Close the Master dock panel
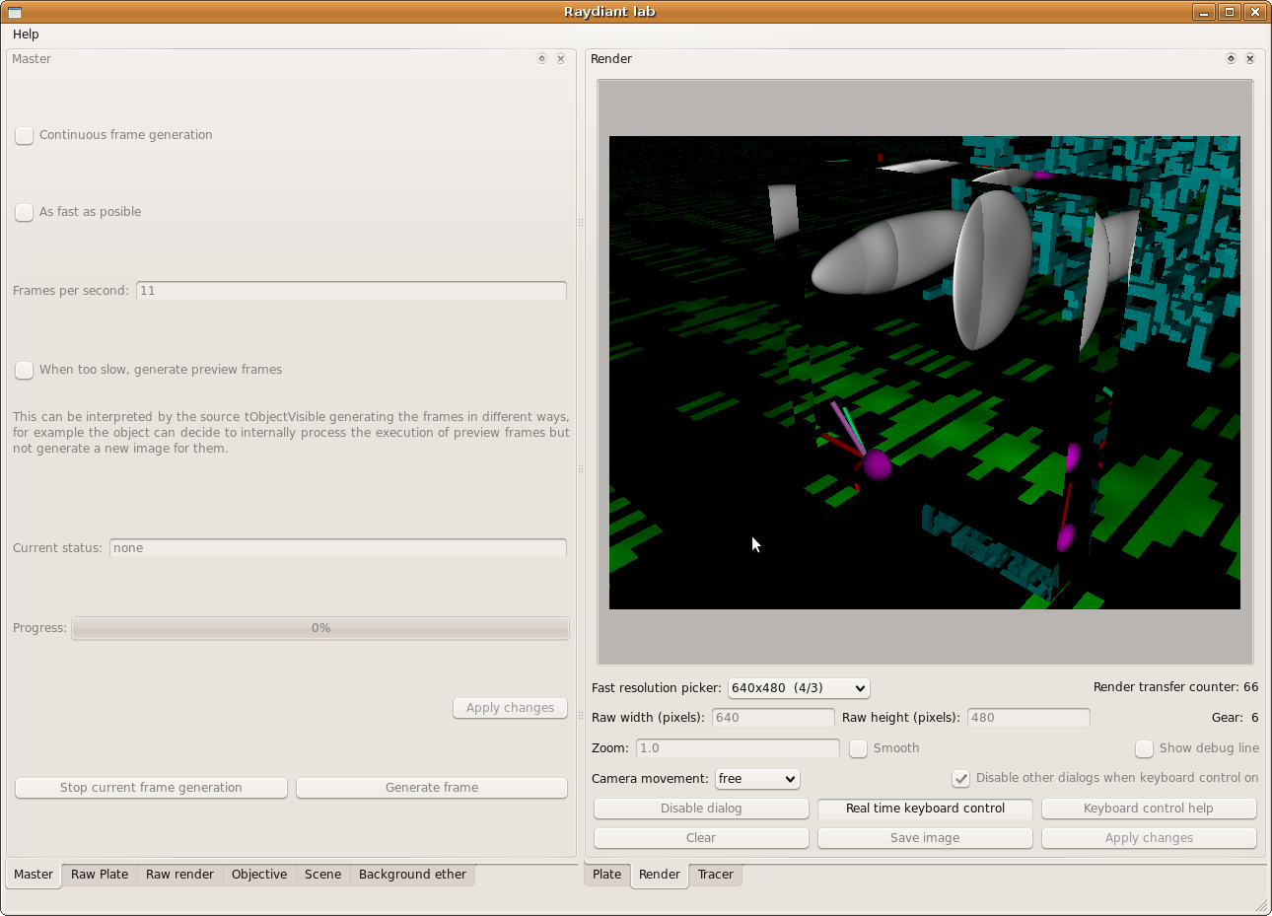The image size is (1272, 916). click(561, 59)
